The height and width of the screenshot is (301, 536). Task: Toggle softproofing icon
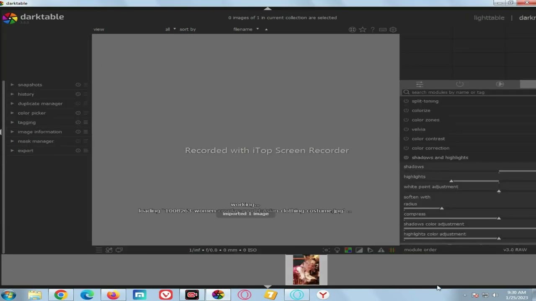[370, 250]
